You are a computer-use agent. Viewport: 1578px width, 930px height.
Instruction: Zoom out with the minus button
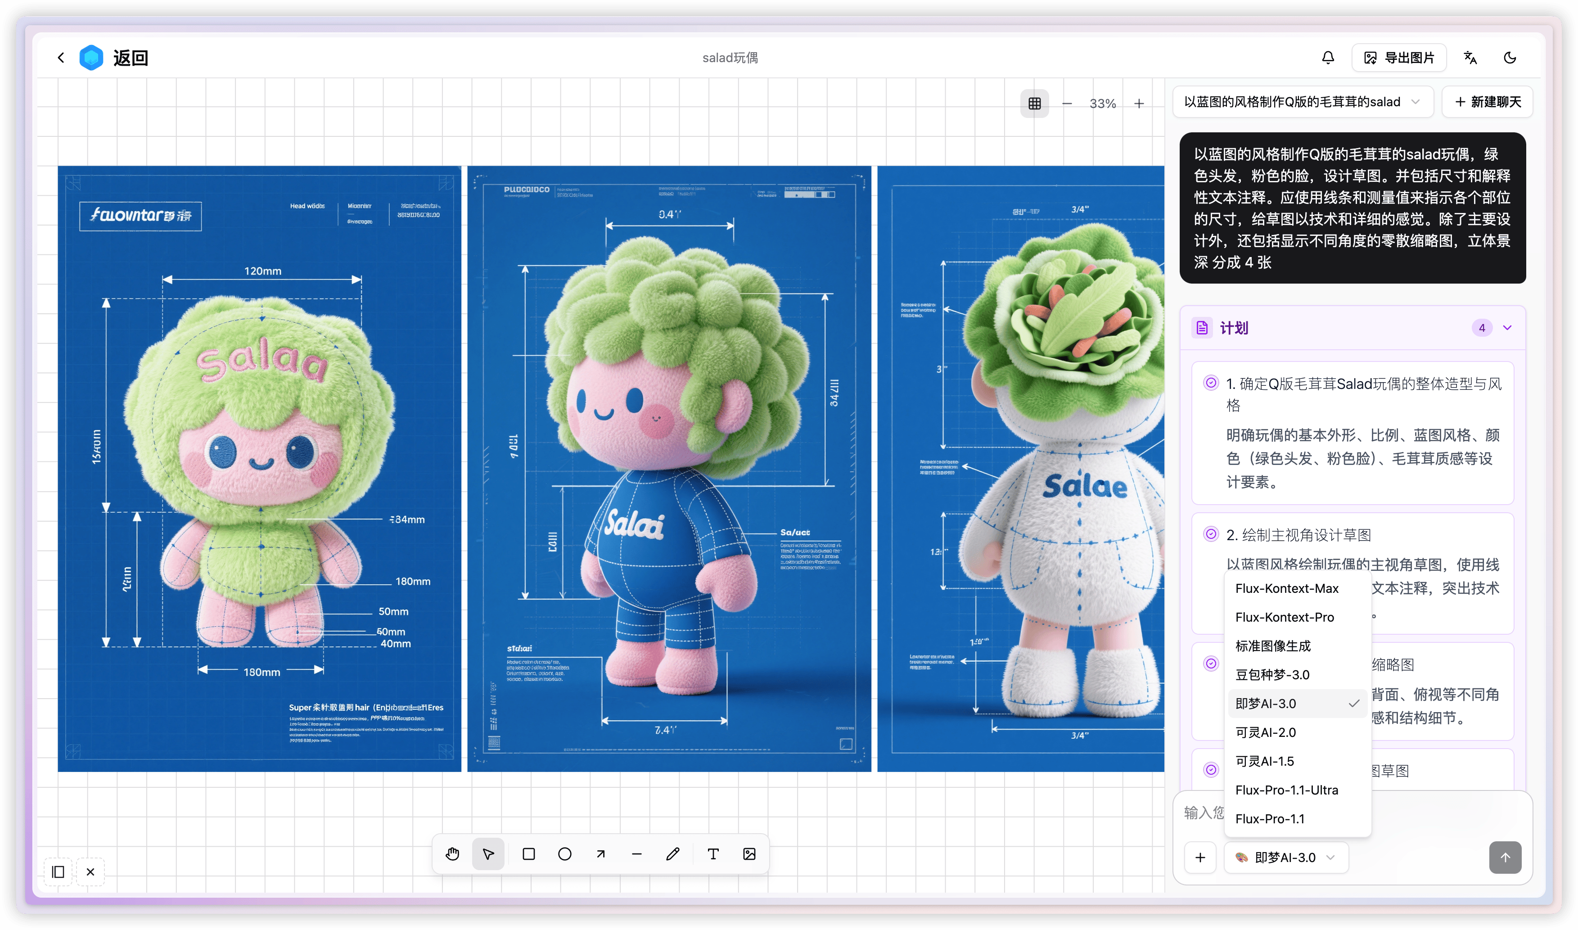(1067, 104)
